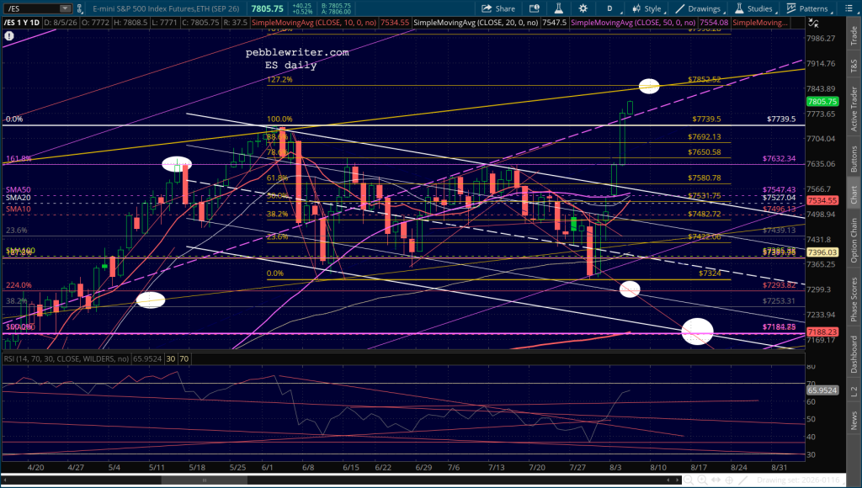Click the flask icon in top toolbar
The image size is (862, 488).
tap(559, 8)
